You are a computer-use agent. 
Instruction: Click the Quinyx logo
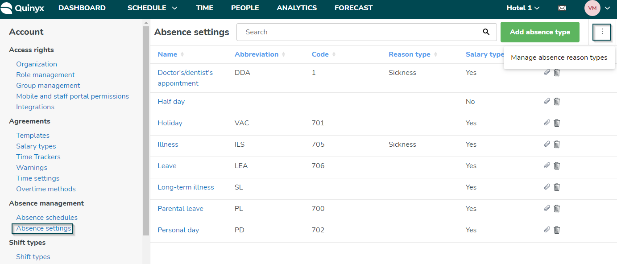pos(23,8)
